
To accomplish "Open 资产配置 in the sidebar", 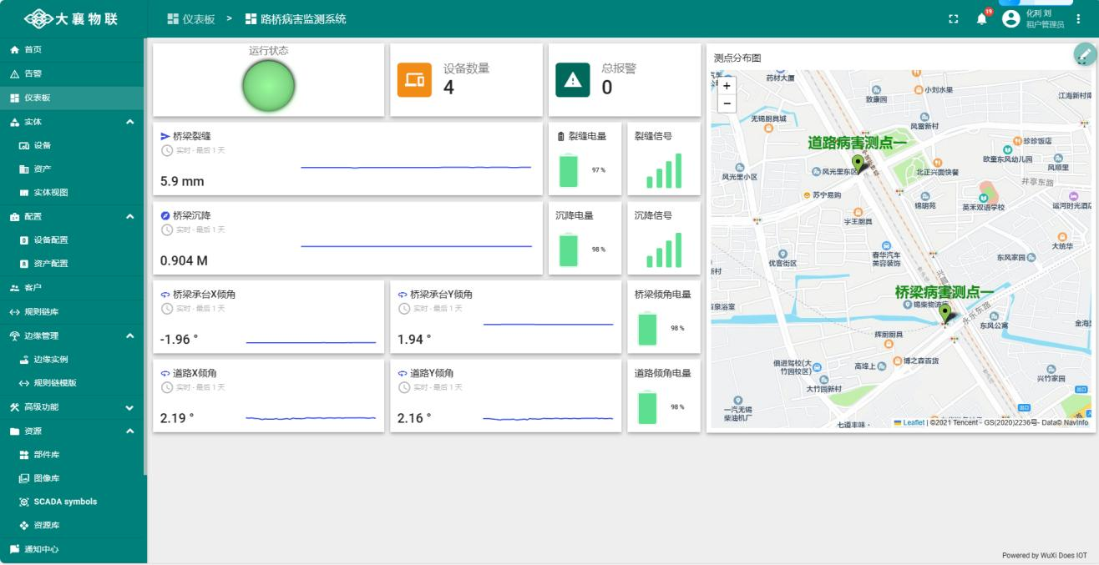I will point(72,264).
